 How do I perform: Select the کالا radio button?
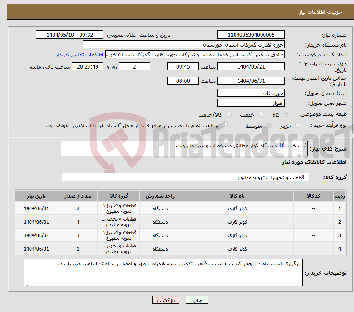click(286, 114)
